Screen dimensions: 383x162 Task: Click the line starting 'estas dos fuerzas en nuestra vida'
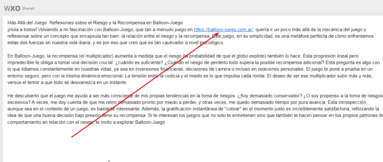pos(116,43)
